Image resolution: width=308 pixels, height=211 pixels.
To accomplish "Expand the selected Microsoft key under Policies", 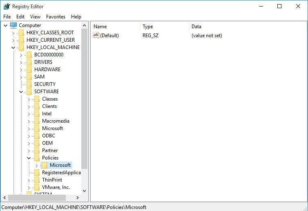I will (x=36, y=166).
